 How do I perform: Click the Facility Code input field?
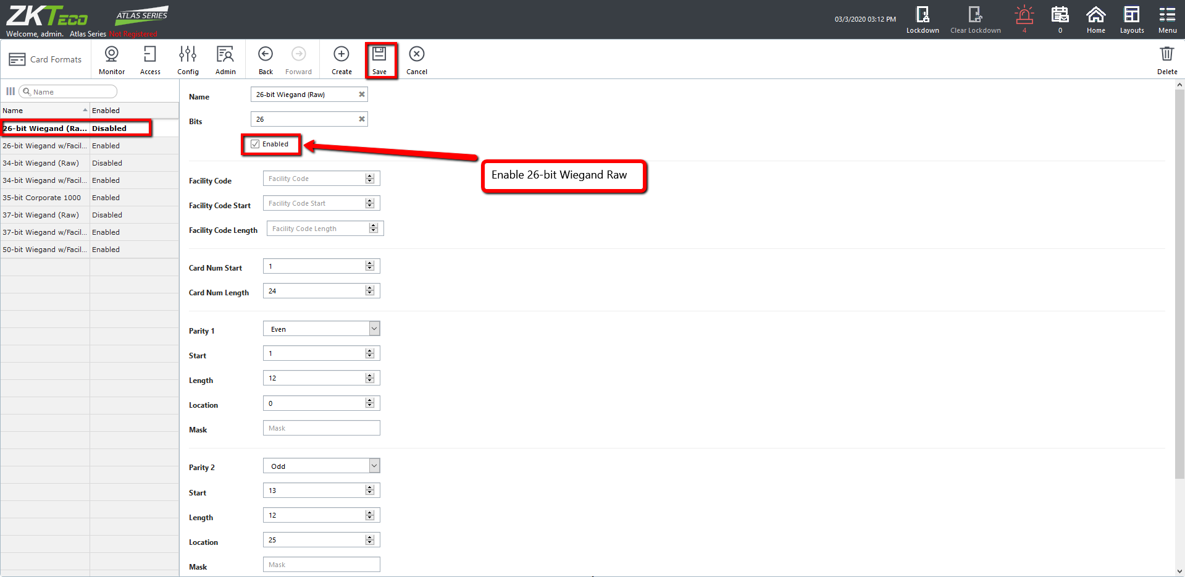pos(321,179)
